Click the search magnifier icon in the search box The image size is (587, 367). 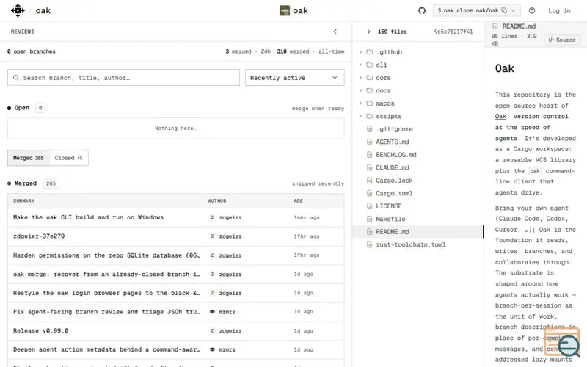pyautogui.click(x=15, y=78)
